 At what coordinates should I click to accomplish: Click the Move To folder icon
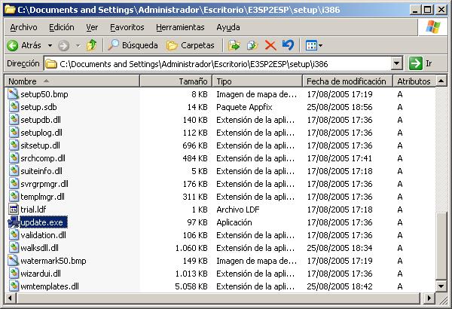pos(234,45)
